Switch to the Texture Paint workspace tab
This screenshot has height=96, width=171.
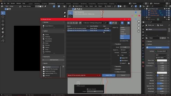point(61,3)
